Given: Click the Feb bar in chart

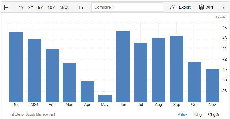Looking at the screenshot, I should click(x=52, y=76).
